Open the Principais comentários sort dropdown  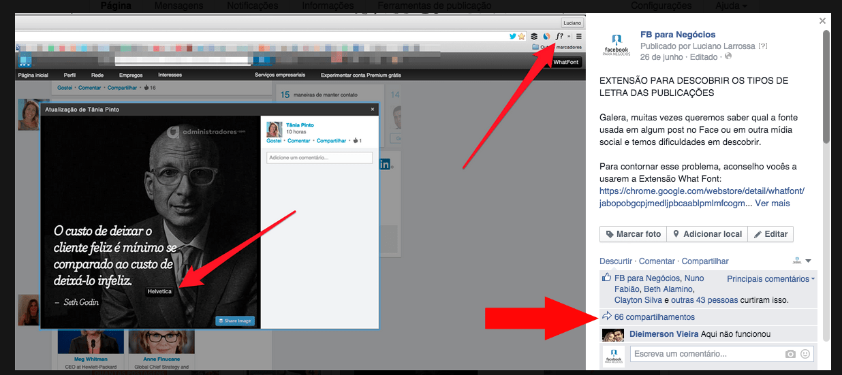[x=770, y=278]
